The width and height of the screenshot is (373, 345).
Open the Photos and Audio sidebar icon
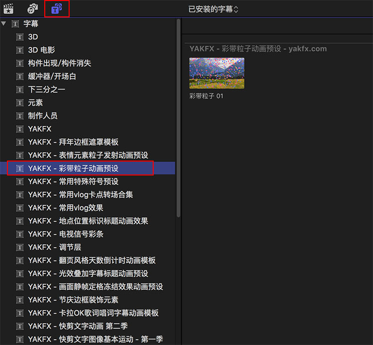click(x=33, y=8)
